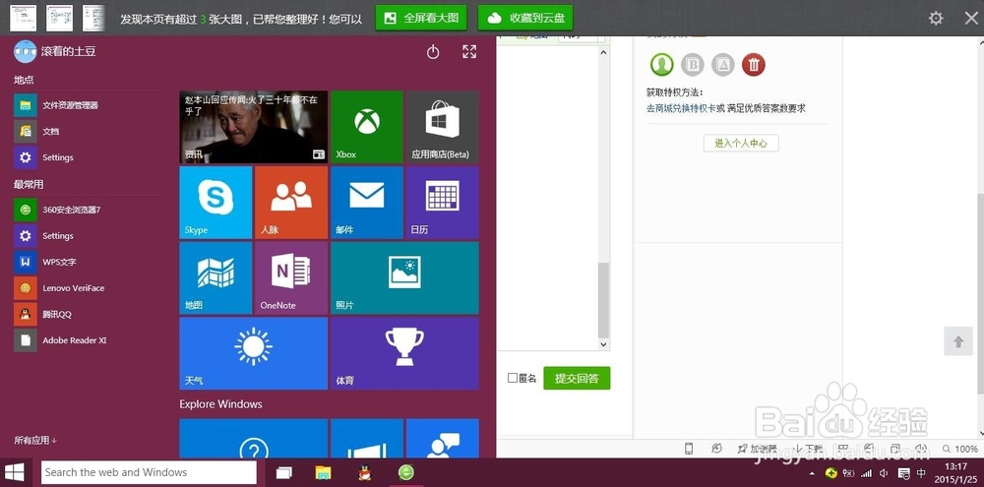Click the gray B badge icon
984x487 pixels.
point(693,64)
